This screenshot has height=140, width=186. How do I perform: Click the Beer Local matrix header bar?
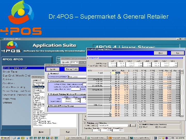[135, 58]
